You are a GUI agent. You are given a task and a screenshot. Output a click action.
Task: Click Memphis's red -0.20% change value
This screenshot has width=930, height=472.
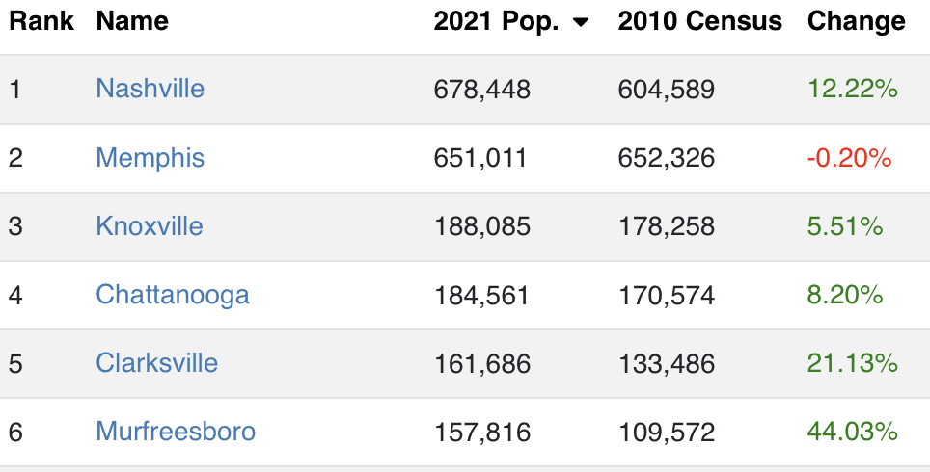click(x=849, y=159)
